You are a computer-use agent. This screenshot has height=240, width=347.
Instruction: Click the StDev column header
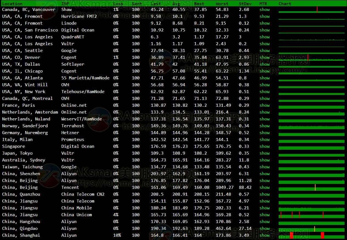coord(245,4)
